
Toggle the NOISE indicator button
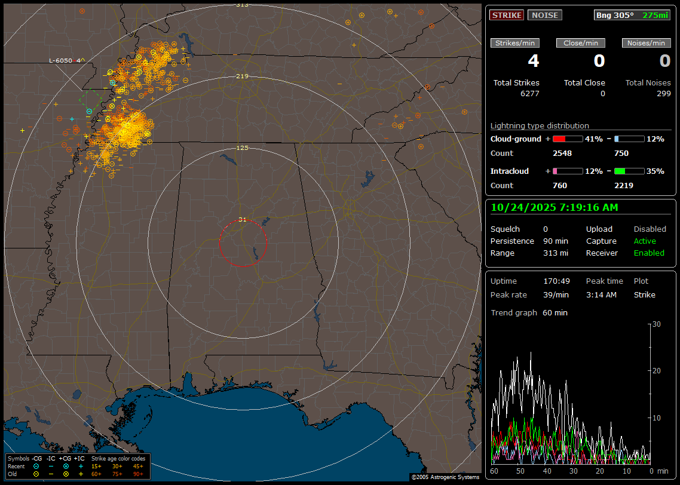544,15
